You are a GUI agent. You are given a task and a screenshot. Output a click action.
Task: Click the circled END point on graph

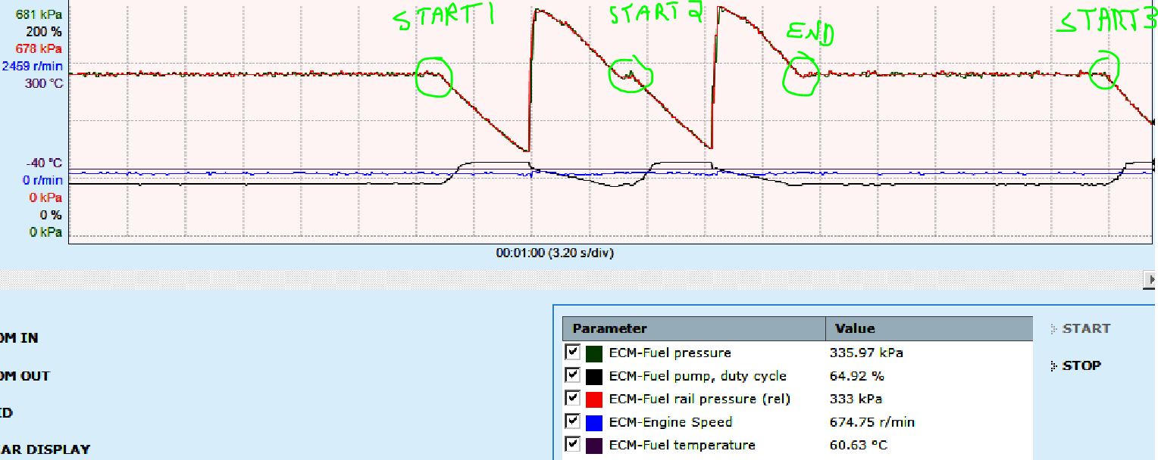click(x=803, y=75)
